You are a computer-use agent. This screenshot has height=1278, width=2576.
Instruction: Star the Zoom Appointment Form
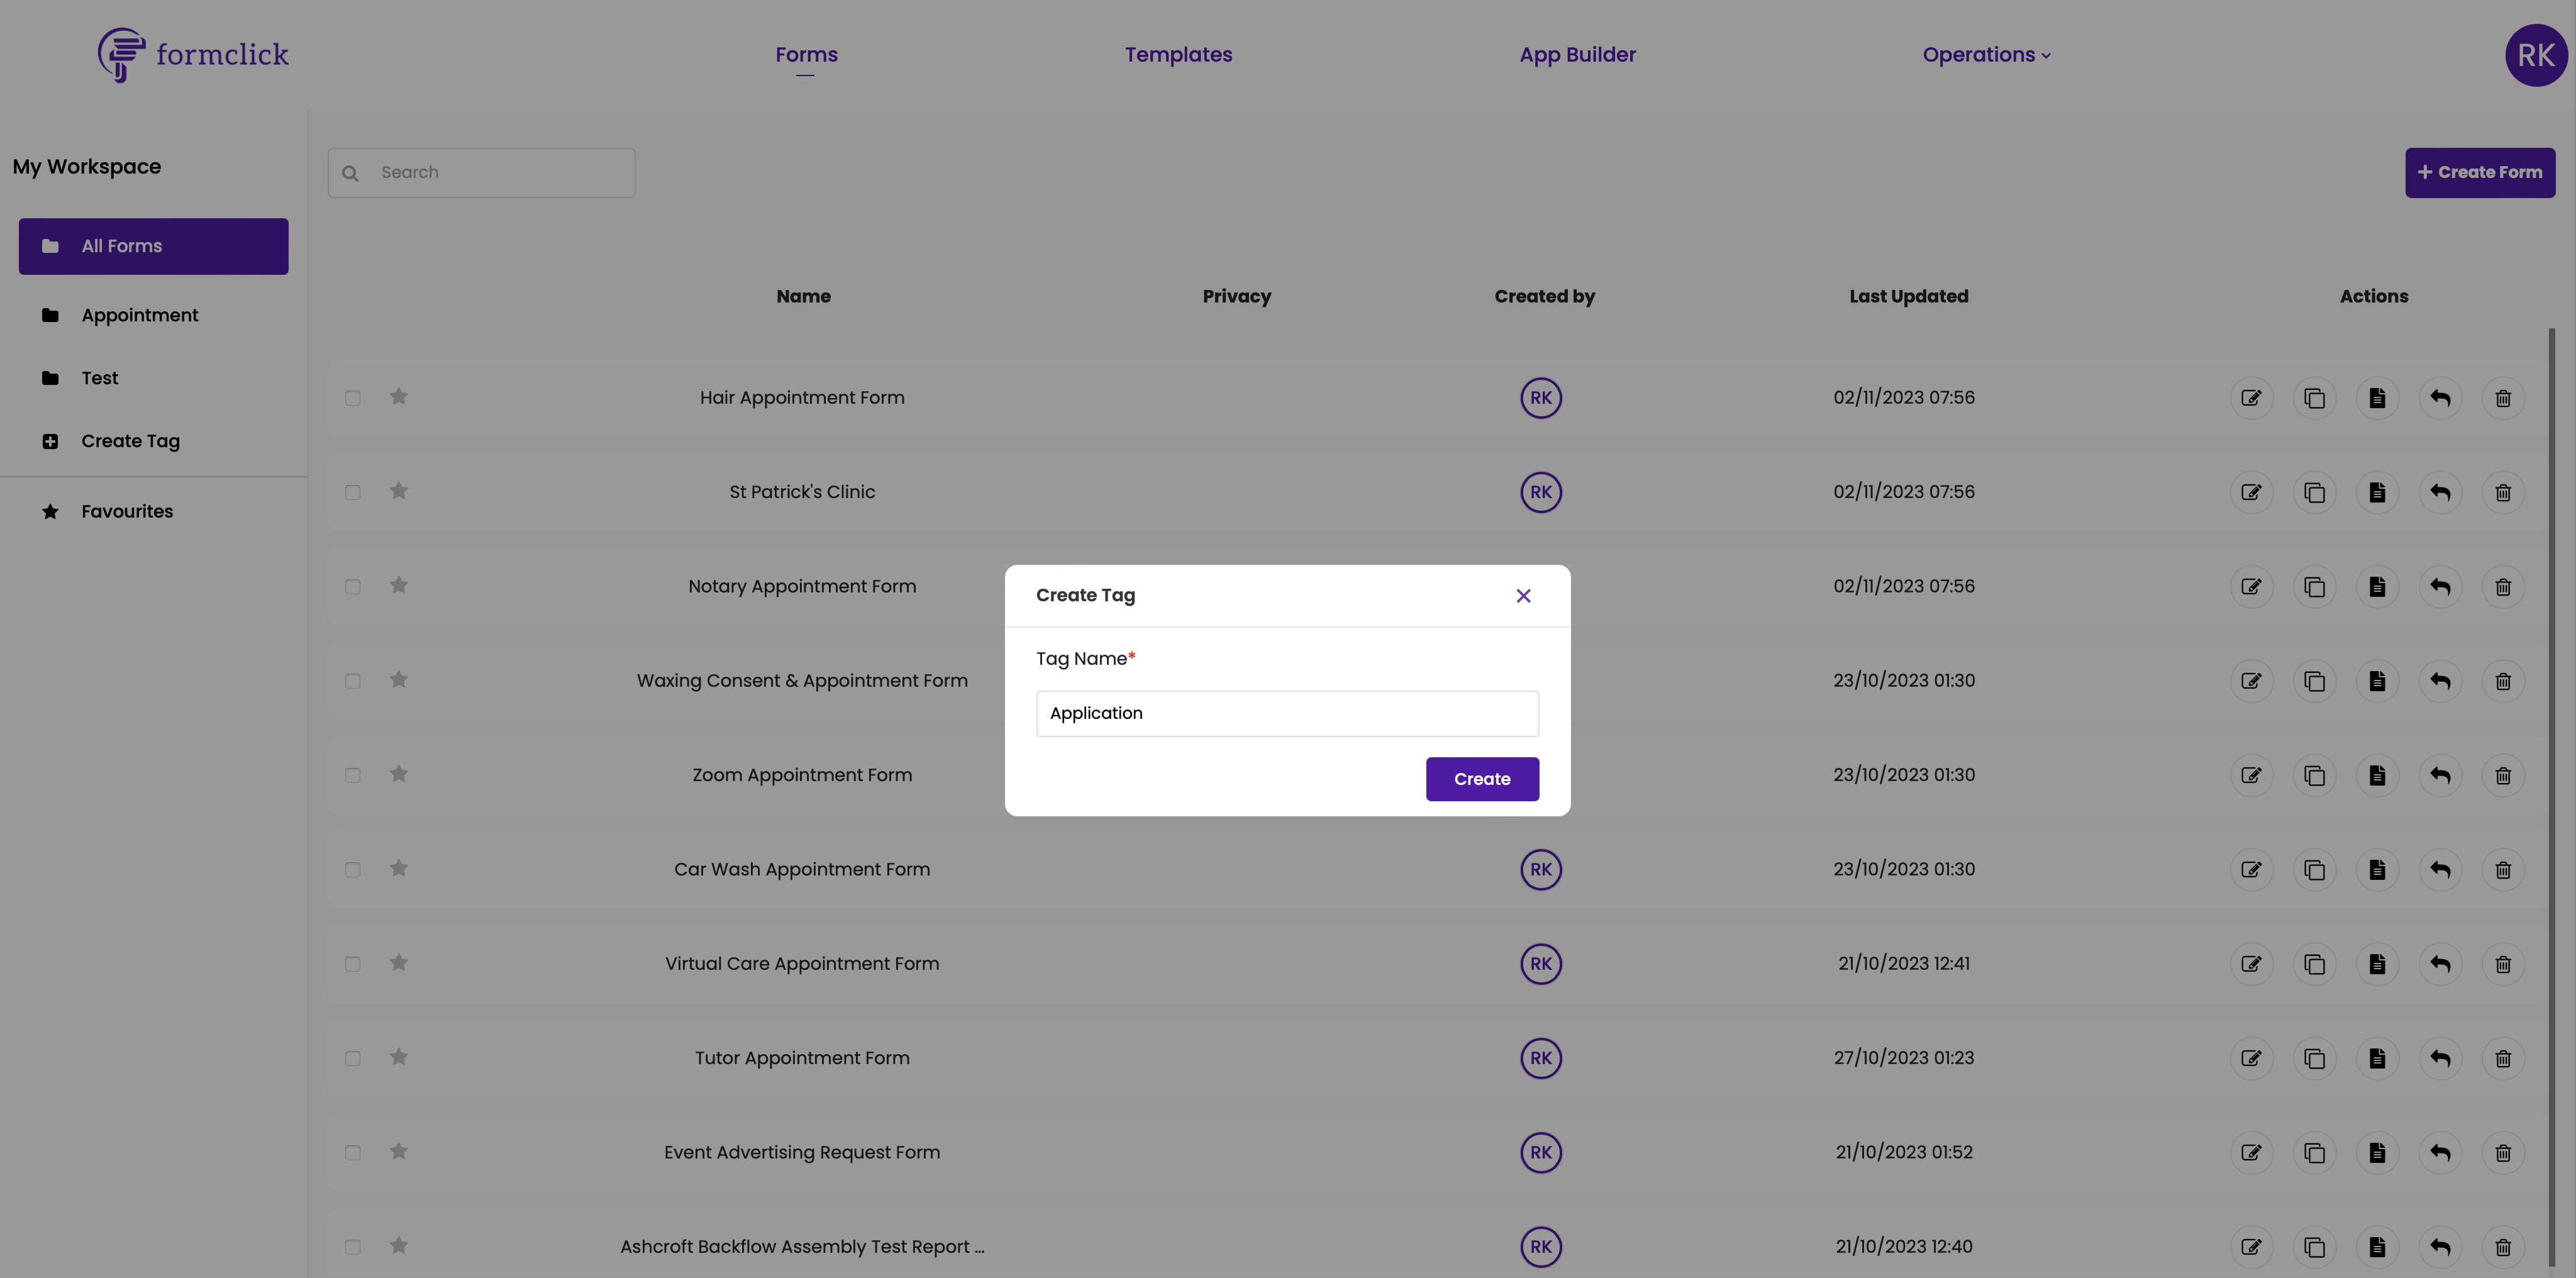pos(399,774)
